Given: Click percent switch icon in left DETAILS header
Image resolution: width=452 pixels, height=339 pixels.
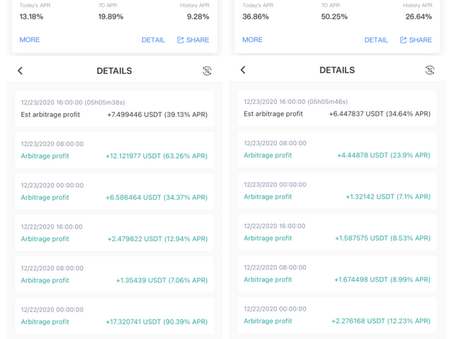Looking at the screenshot, I should click(207, 71).
